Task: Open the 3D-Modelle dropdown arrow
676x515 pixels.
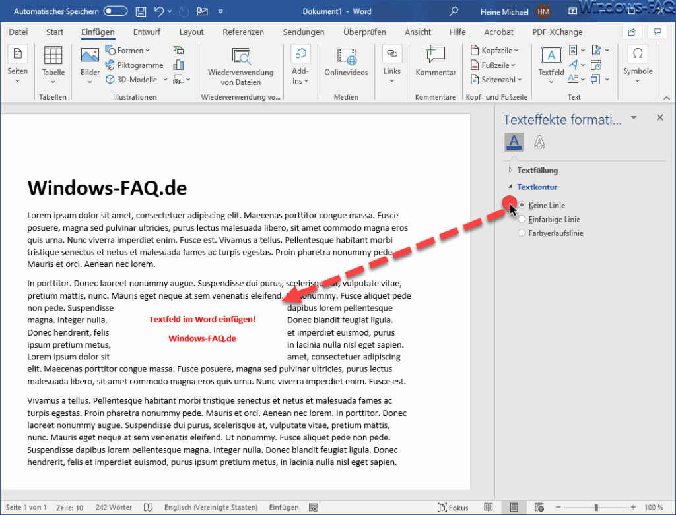Action: pyautogui.click(x=165, y=80)
